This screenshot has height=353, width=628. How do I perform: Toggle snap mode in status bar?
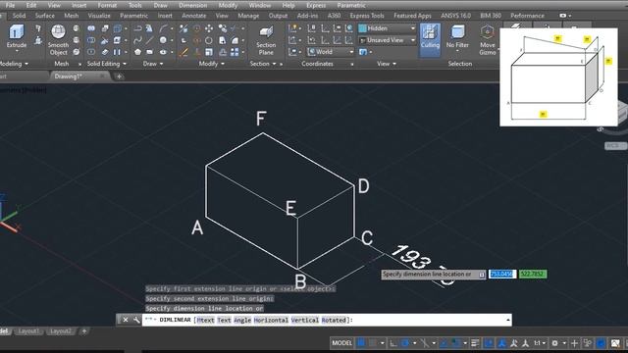click(373, 343)
